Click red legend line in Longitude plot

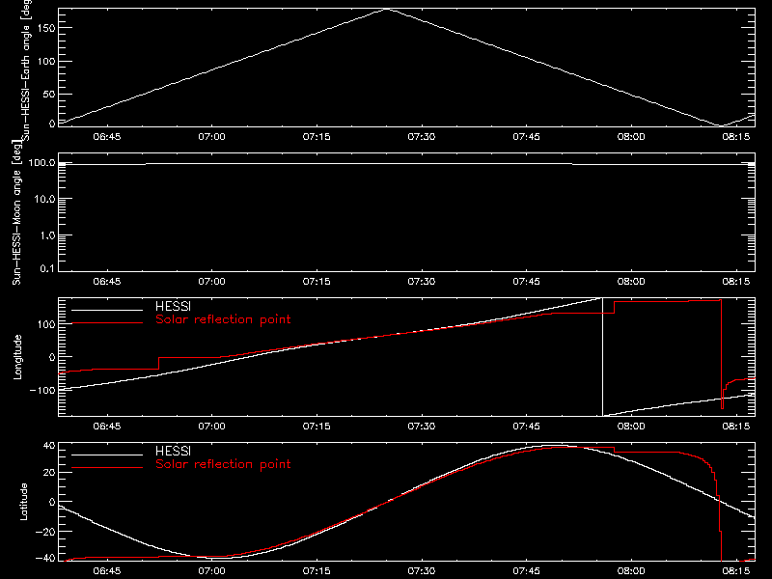[107, 323]
